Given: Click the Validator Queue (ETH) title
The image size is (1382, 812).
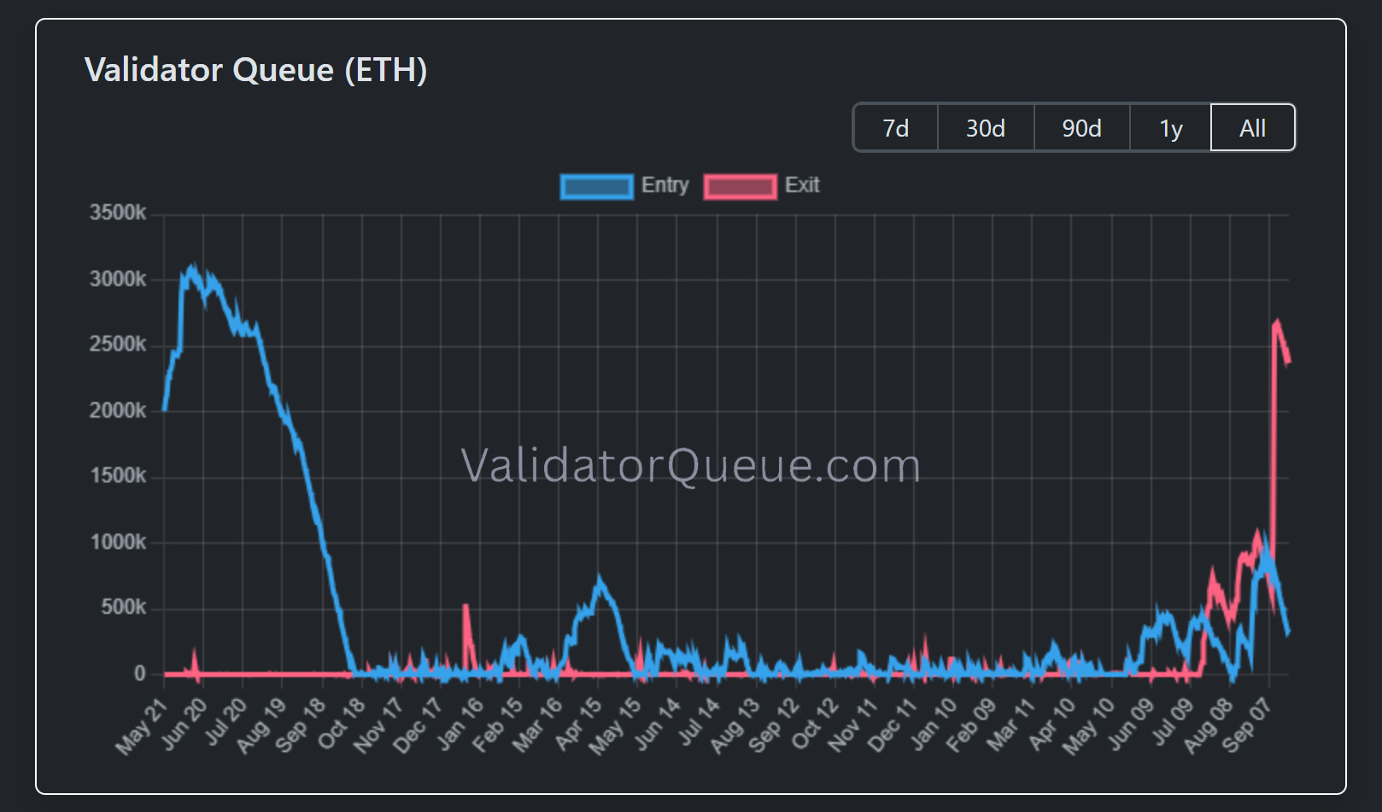Looking at the screenshot, I should pyautogui.click(x=255, y=70).
